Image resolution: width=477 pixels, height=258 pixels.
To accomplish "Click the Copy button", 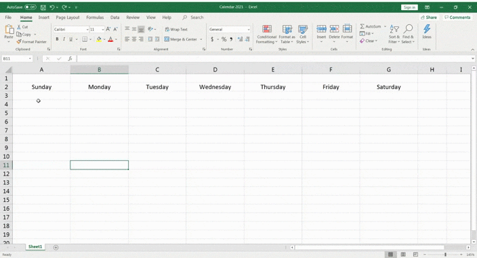I will [x=24, y=34].
